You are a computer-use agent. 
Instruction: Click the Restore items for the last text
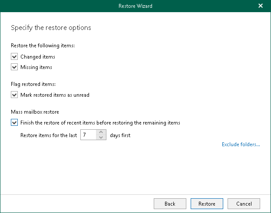point(49,135)
